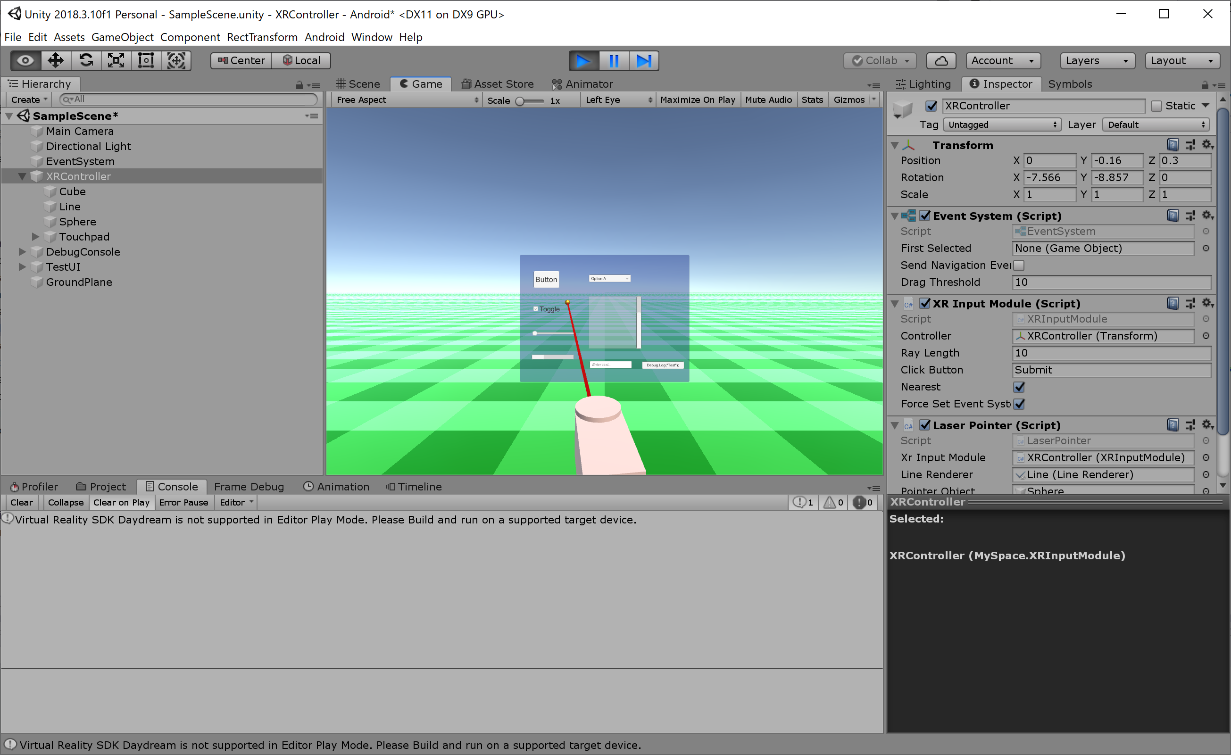Open the Untagged tag dropdown
The image size is (1231, 755).
pyautogui.click(x=1002, y=124)
